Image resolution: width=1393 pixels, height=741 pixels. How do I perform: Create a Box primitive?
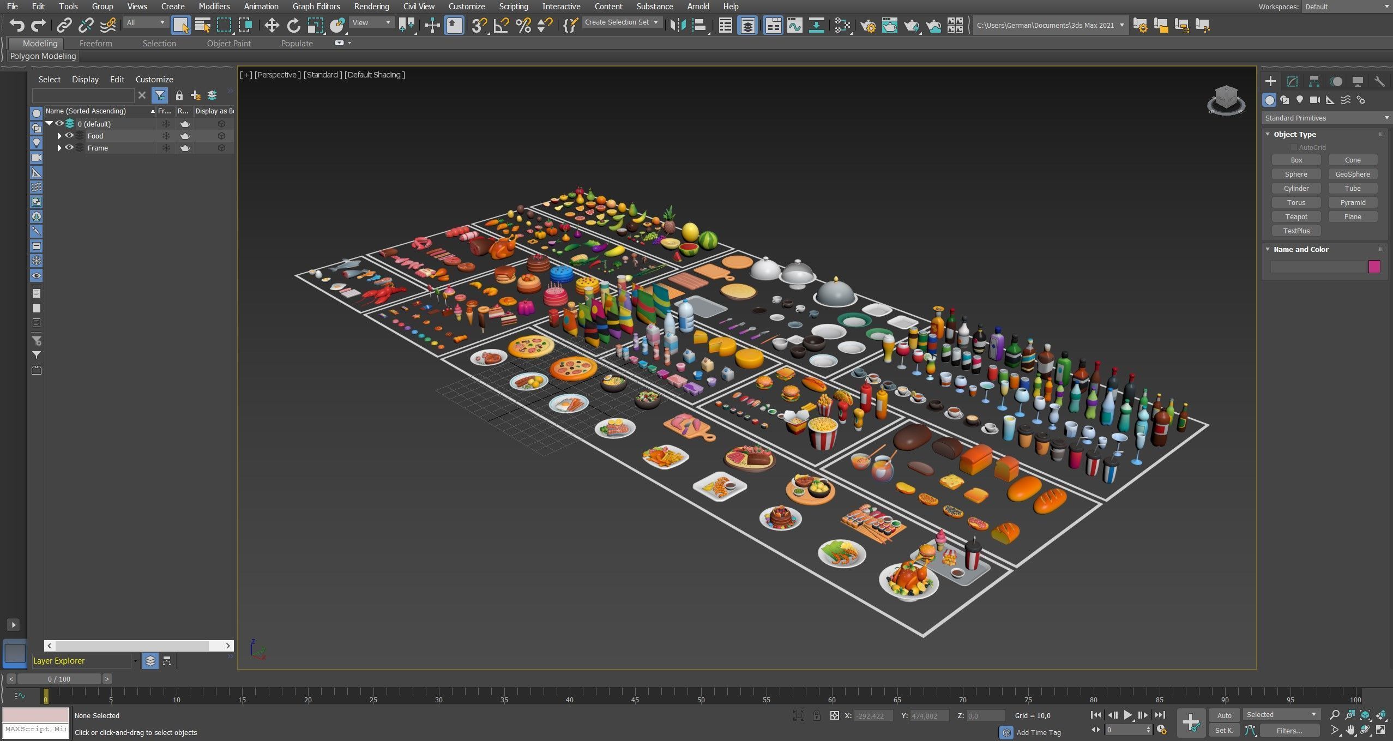1296,160
